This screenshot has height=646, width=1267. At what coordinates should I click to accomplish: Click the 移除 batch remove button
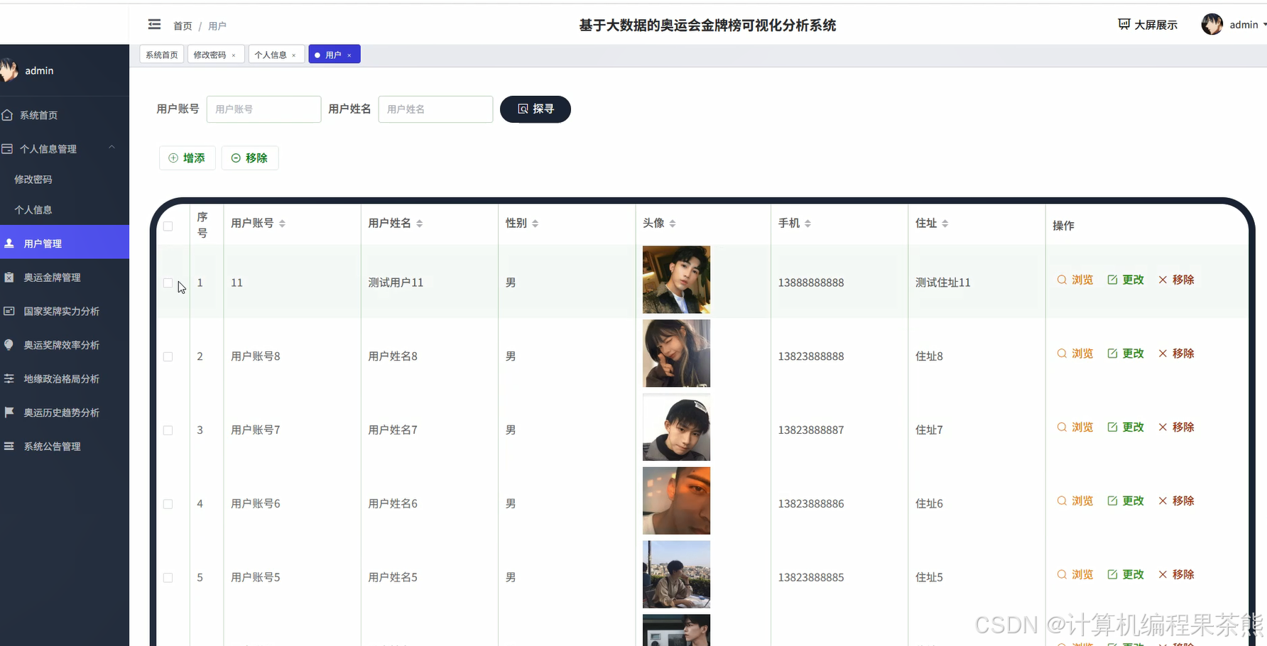249,158
